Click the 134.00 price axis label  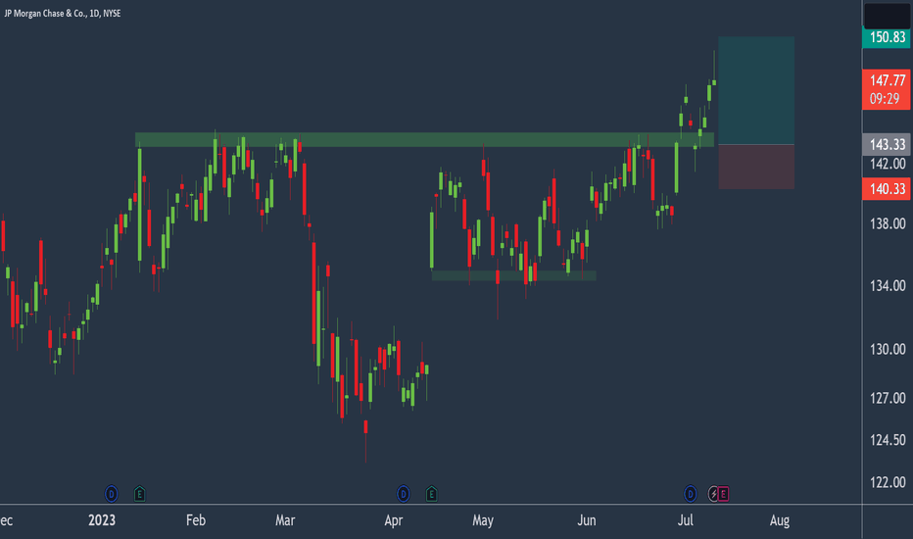pyautogui.click(x=888, y=285)
